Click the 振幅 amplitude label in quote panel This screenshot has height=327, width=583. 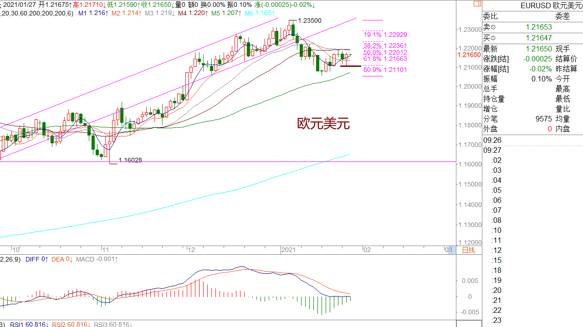pos(491,79)
